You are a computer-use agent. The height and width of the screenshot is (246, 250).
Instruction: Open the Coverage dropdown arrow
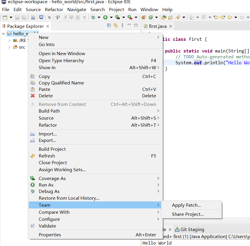[x=124, y=17]
